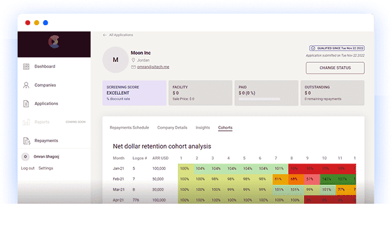The height and width of the screenshot is (227, 392).
Task: Click the Mar-21 month 11 cell 77%
Action: click(344, 190)
